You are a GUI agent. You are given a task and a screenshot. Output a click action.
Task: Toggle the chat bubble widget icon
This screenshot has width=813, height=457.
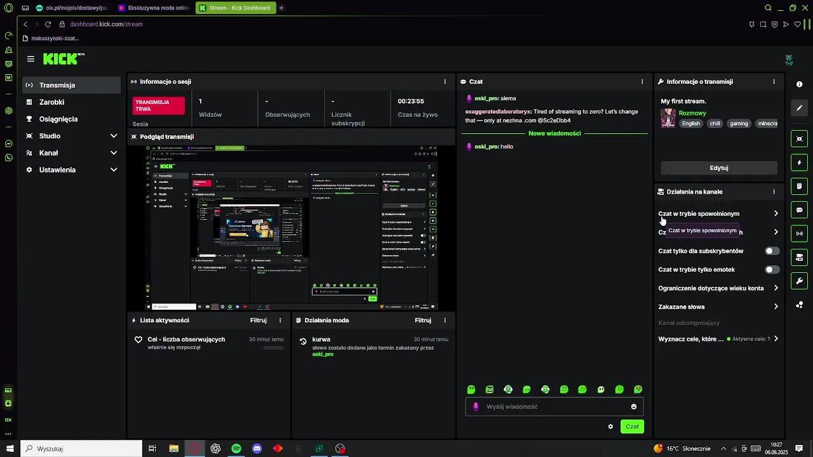(x=799, y=210)
